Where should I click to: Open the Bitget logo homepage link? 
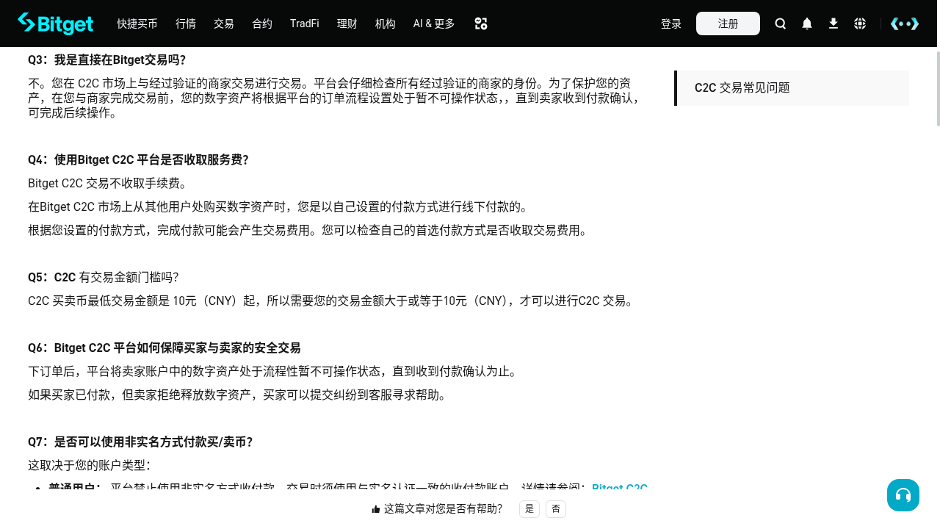click(55, 24)
